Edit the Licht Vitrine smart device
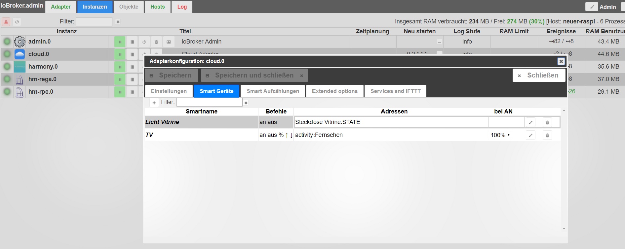Viewport: 625px width, 249px height. click(x=530, y=122)
